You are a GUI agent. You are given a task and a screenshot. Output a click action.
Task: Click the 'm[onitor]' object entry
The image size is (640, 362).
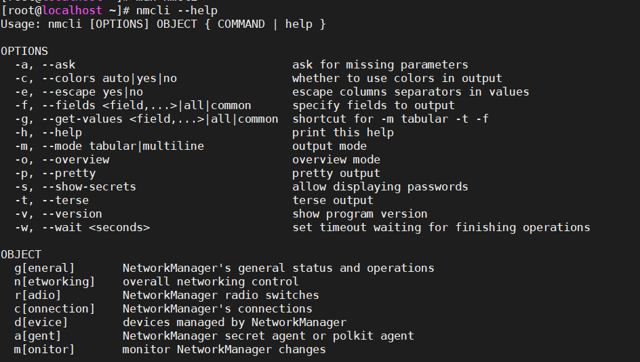pos(45,350)
